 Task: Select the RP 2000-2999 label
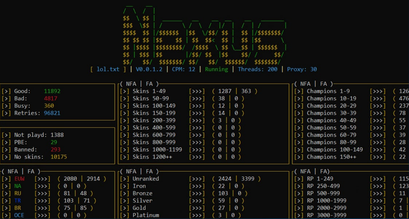tap(327, 208)
